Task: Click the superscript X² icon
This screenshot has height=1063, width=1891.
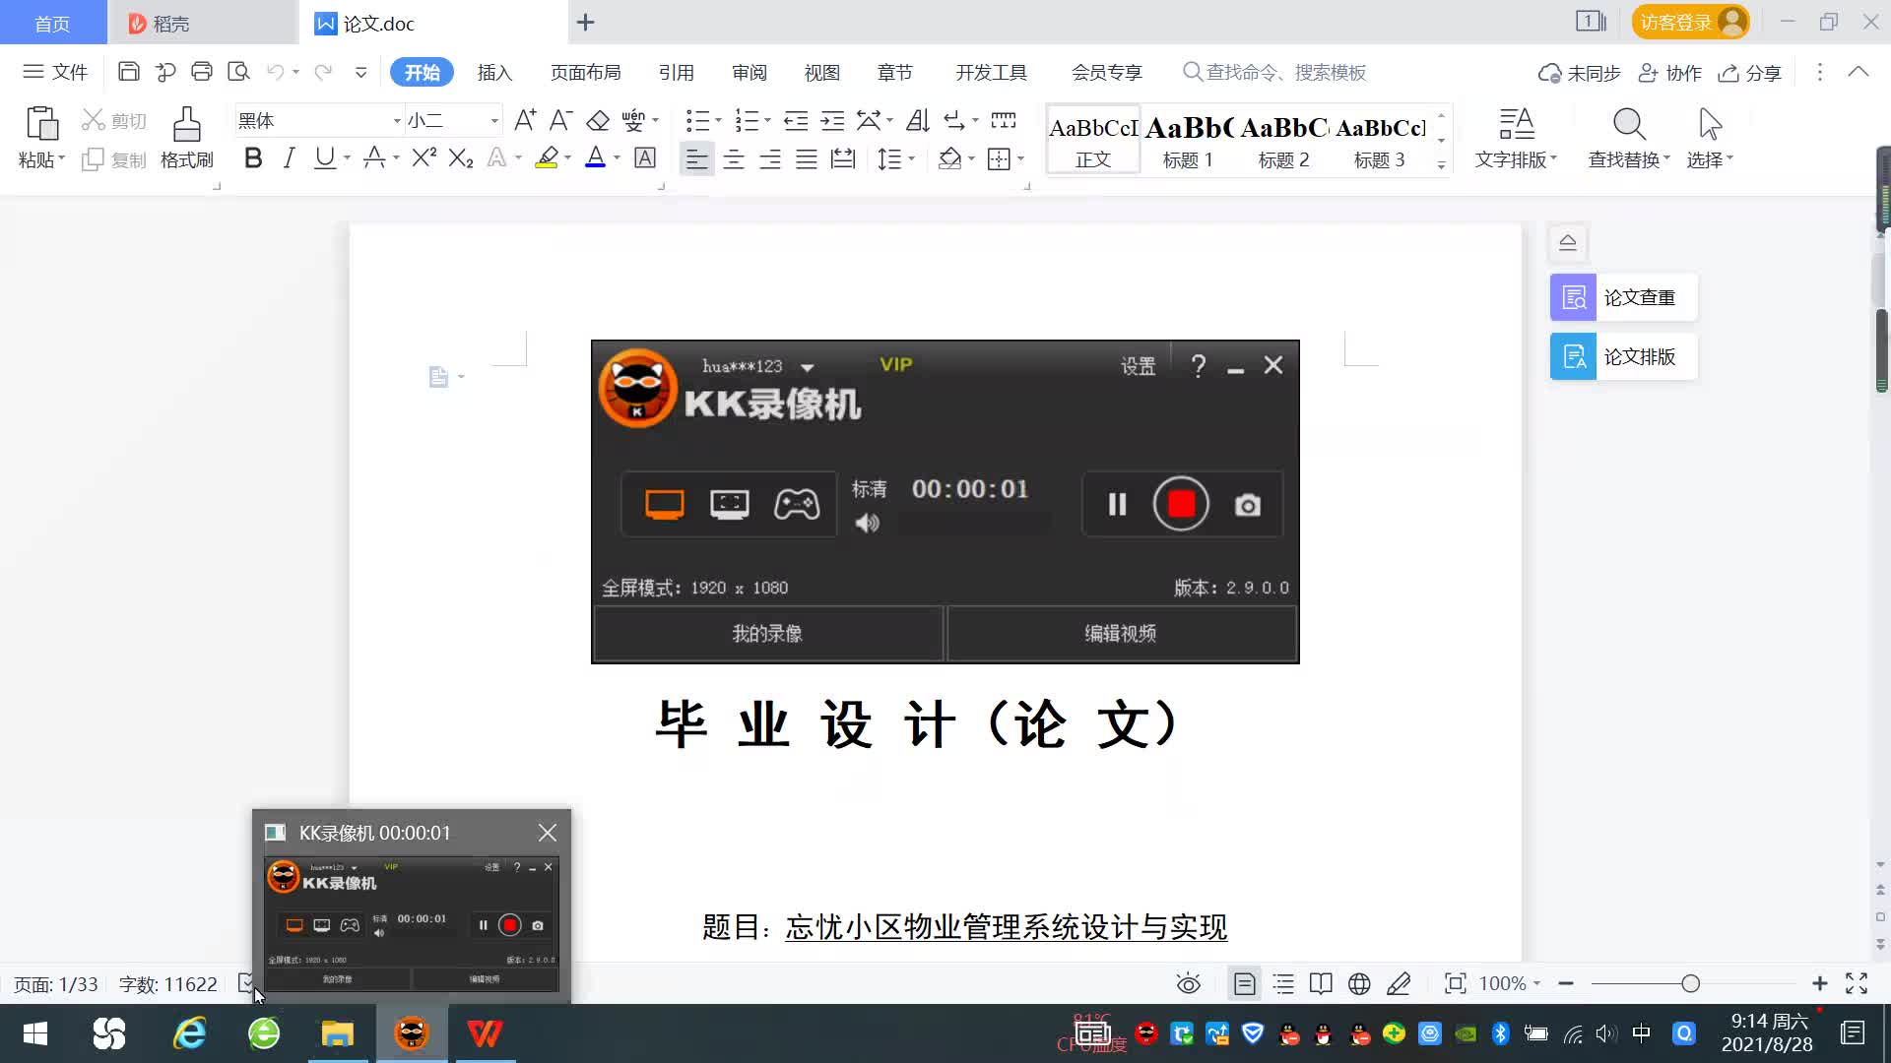Action: [424, 158]
